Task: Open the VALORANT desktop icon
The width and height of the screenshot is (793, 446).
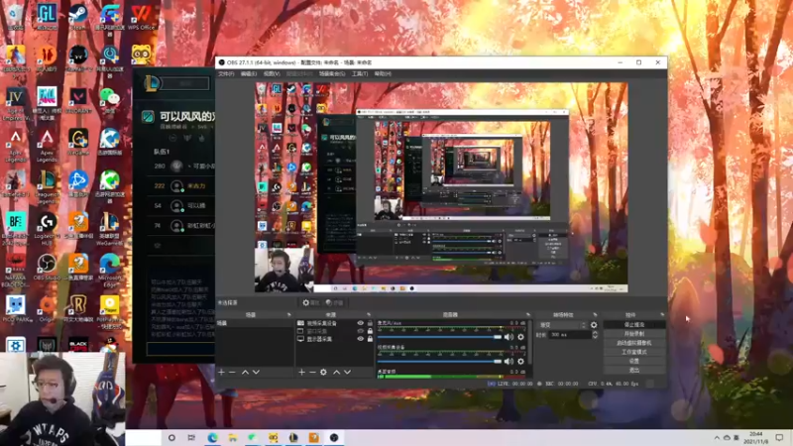Action: [x=78, y=100]
